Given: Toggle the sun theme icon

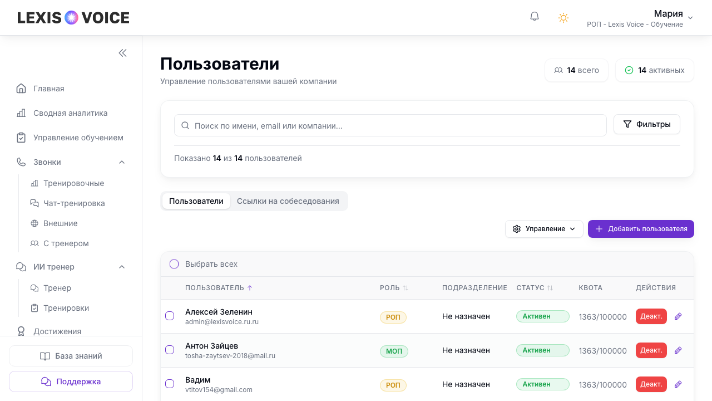Looking at the screenshot, I should click(x=563, y=18).
